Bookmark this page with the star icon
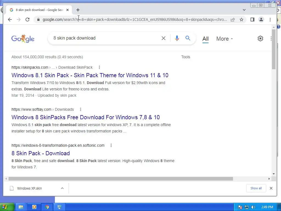 pyautogui.click(x=241, y=20)
